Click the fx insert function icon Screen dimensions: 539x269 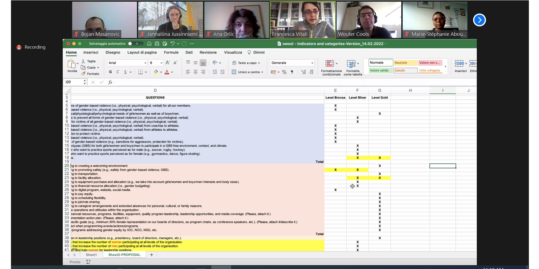(x=110, y=82)
